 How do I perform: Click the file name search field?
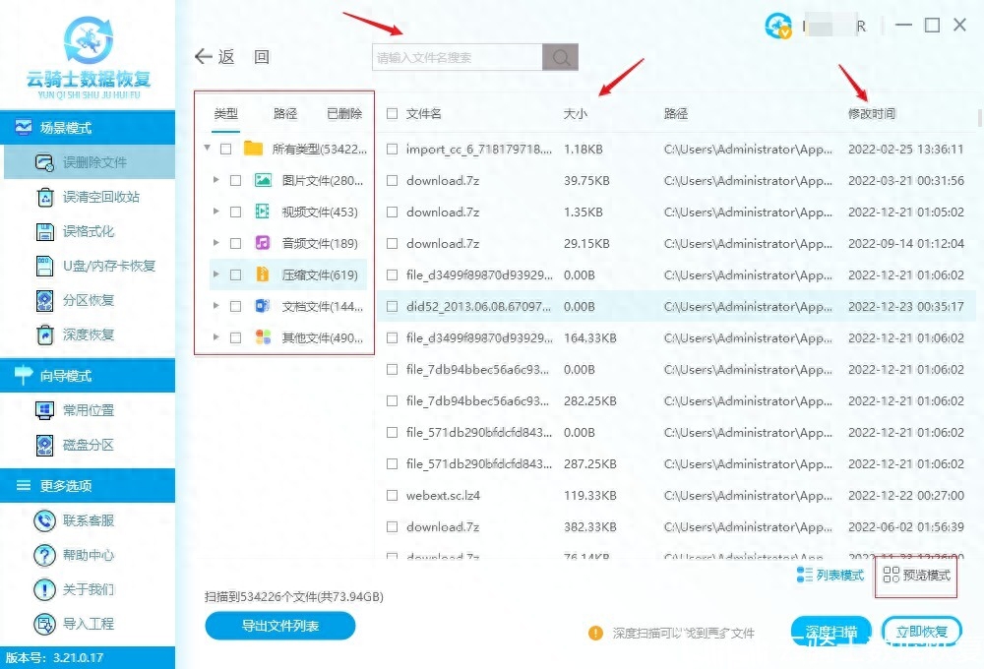[457, 58]
